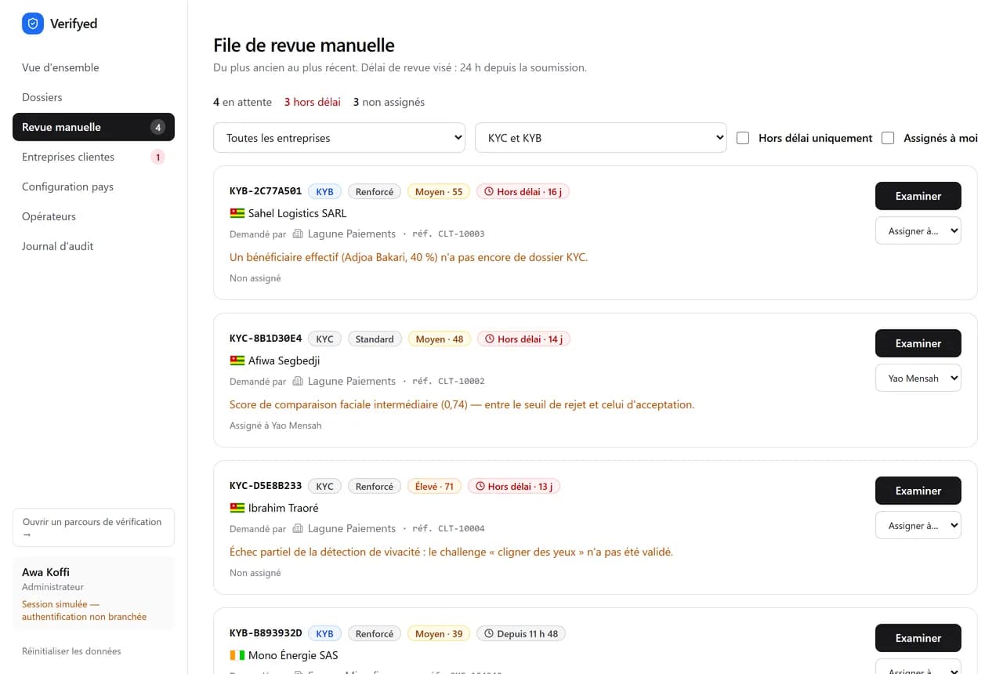Click the flag icon beside Mono Énergie SAS
The width and height of the screenshot is (1003, 674).
(x=237, y=655)
